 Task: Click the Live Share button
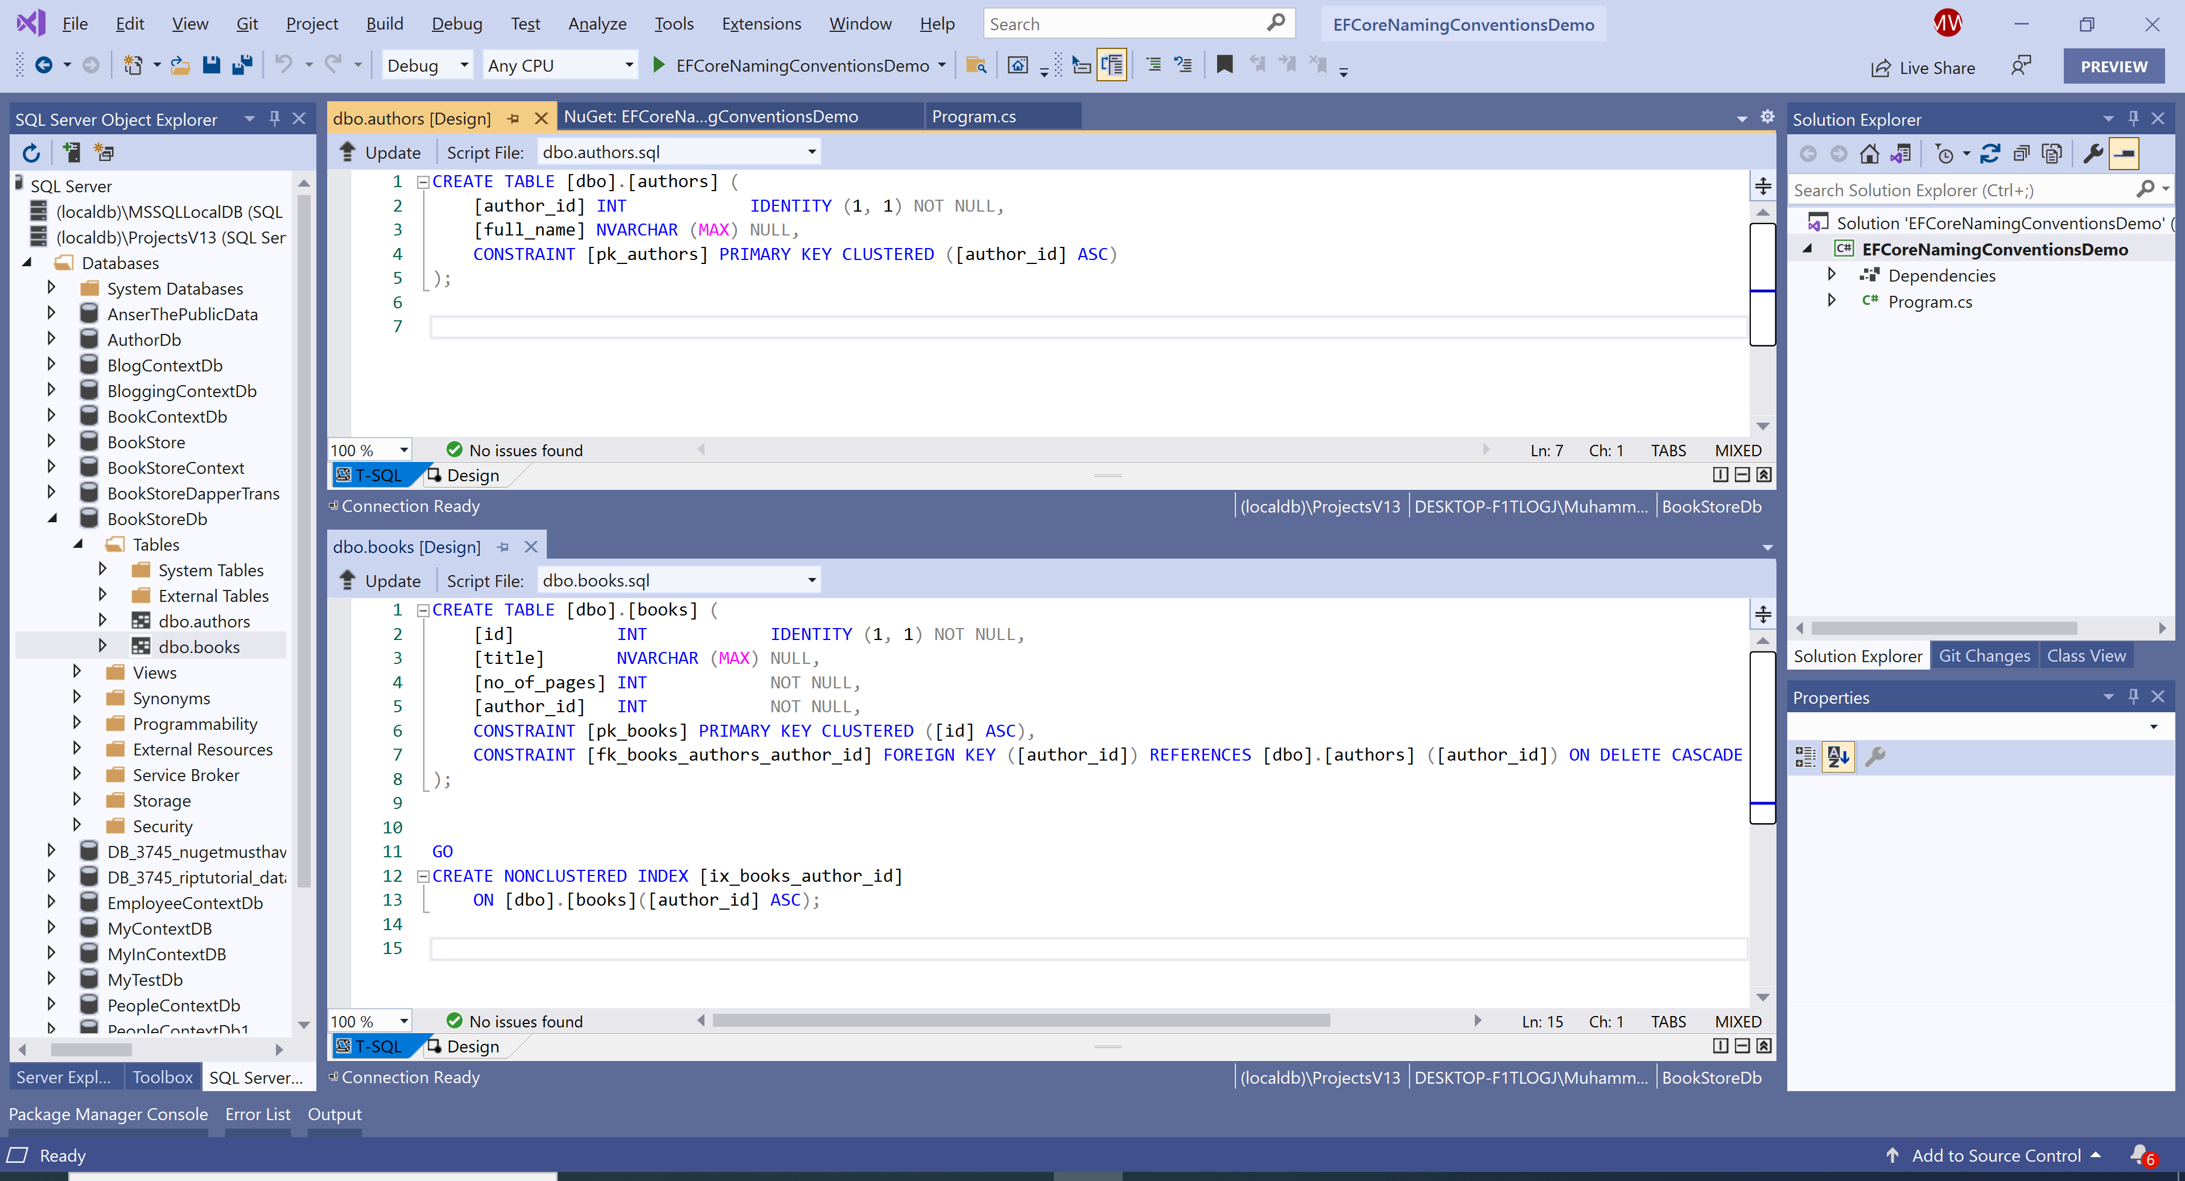(1923, 68)
